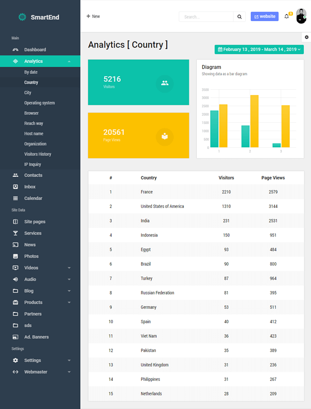Click the New button
Viewport: 311px width, 409px height.
93,17
